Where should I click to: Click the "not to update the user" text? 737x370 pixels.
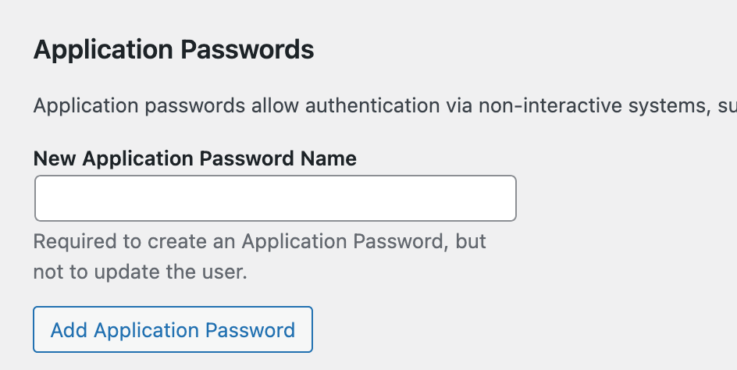click(x=140, y=272)
